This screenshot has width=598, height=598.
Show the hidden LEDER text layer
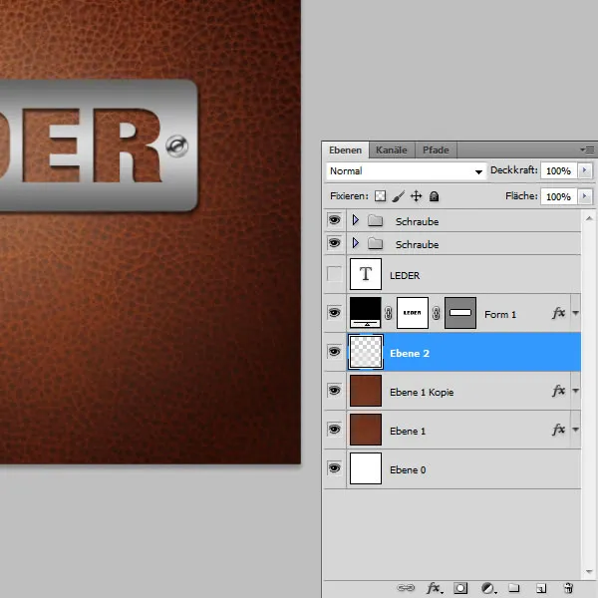coord(334,273)
